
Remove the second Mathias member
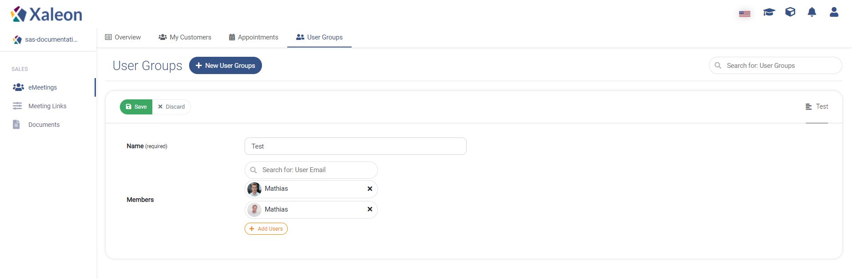click(370, 209)
